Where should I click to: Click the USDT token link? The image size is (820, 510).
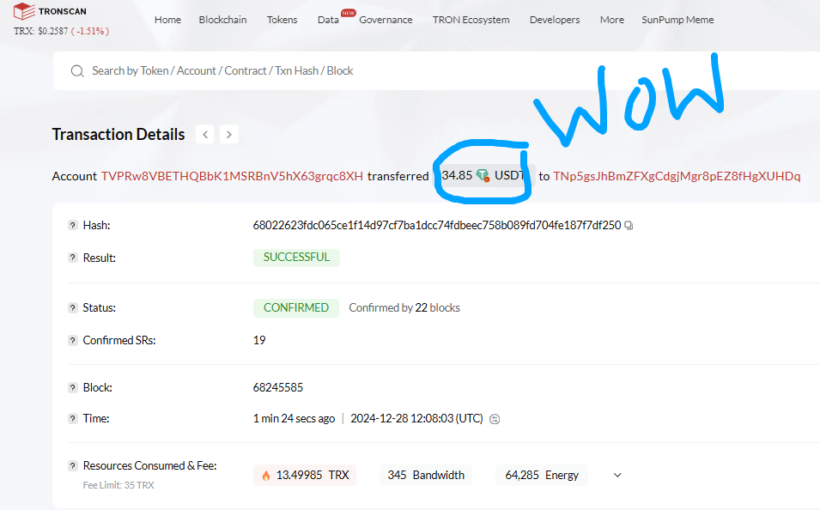509,175
